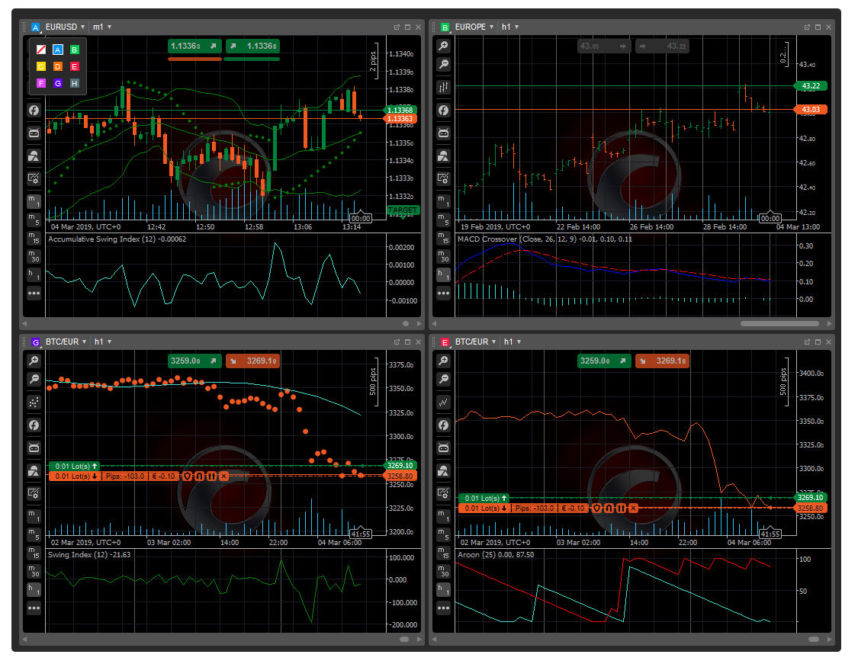
Task: Switch EUROPE chart to m1 via sidebar button
Action: coord(443,200)
